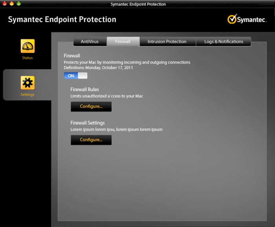Configure the Firewall Rules
The width and height of the screenshot is (275, 227).
click(x=91, y=106)
